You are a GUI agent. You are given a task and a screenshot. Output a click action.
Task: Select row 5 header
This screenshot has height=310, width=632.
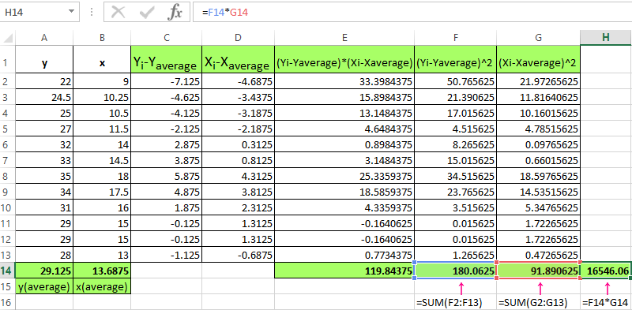(x=8, y=129)
